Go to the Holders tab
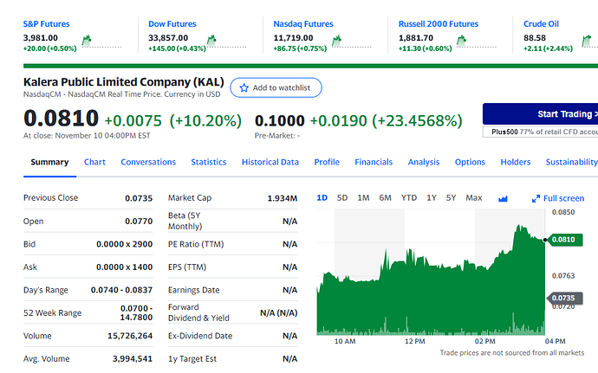Image resolution: width=598 pixels, height=373 pixels. [516, 163]
